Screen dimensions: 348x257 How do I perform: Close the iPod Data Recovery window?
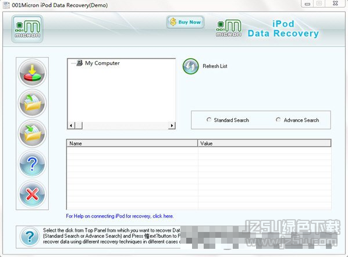point(336,3)
